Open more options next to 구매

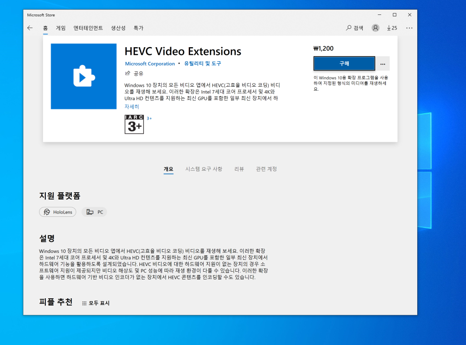coord(383,64)
